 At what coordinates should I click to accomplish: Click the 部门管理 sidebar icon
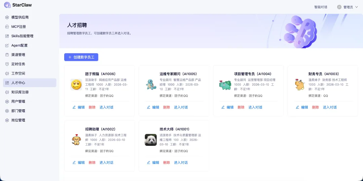pyautogui.click(x=7, y=111)
